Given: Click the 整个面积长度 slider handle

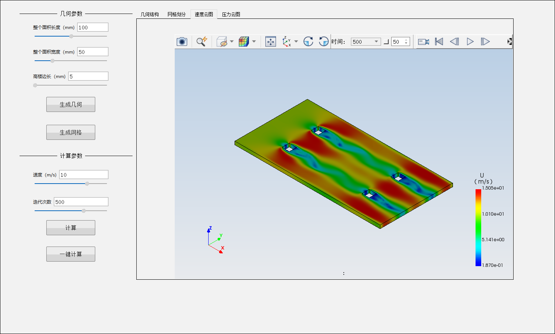Looking at the screenshot, I should point(71,36).
